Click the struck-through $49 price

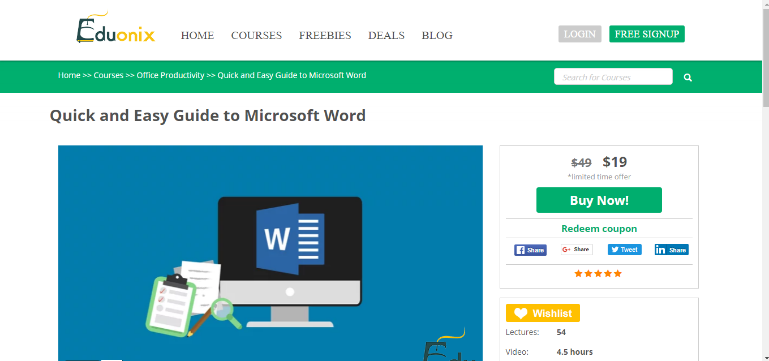[581, 163]
